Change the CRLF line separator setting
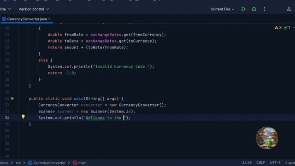The image size is (295, 166). coord(260,163)
